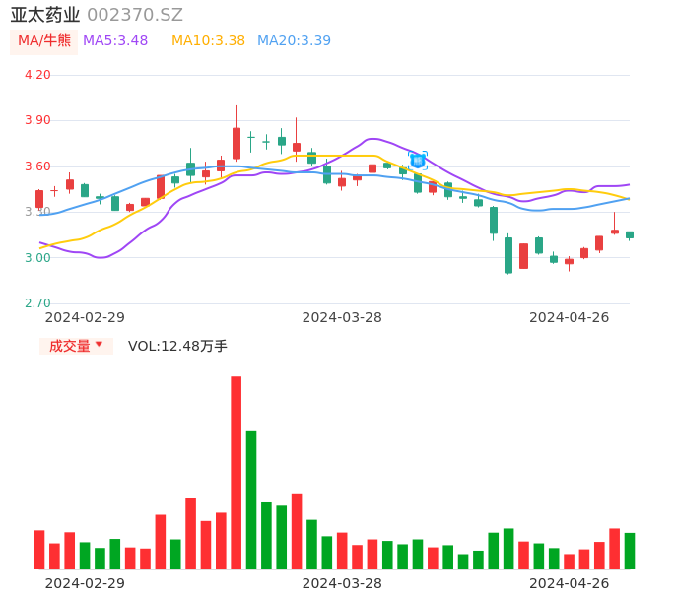This screenshot has width=676, height=597.
Task: Toggle the MA/牛熊 indicator button
Action: click(43, 40)
